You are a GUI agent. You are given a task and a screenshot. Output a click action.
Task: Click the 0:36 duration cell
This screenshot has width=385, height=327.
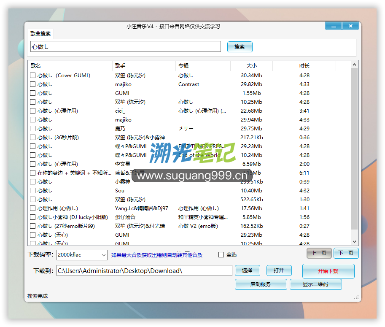304,137
